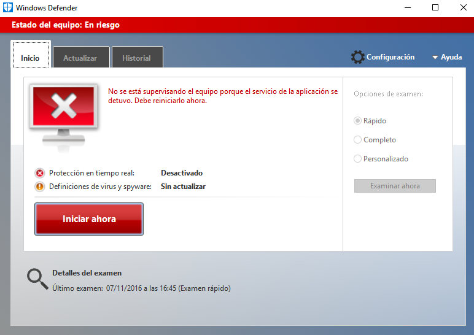Click the 'Sin actualizar' status value
Screen dimensions: 474x335
(x=183, y=187)
